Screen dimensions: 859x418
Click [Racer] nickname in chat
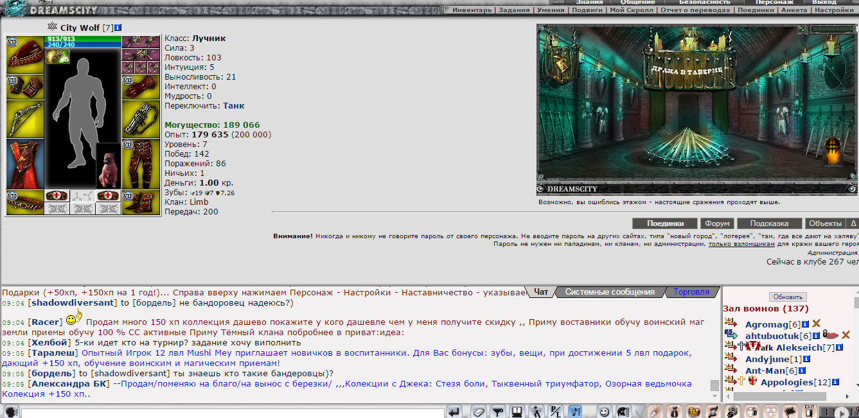(x=44, y=321)
